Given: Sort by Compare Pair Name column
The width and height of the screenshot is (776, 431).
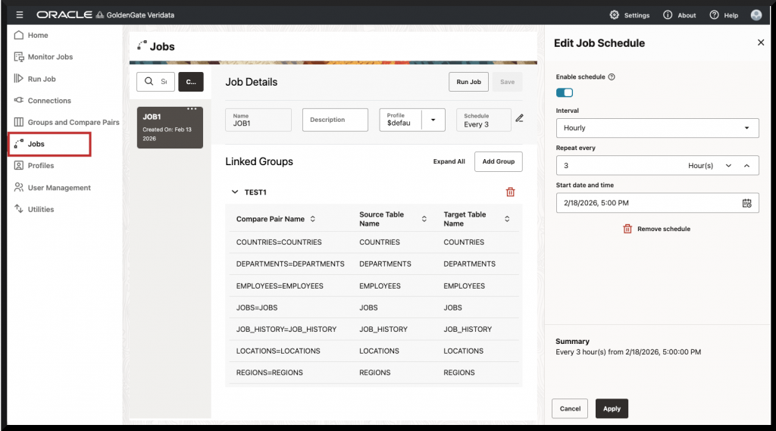Looking at the screenshot, I should [x=313, y=219].
